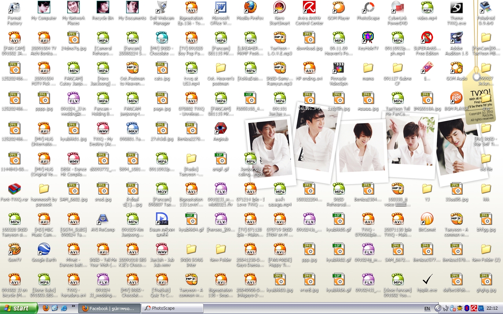The width and height of the screenshot is (503, 314).
Task: Click the taskbar clock showing 22:12
Action: click(x=492, y=309)
